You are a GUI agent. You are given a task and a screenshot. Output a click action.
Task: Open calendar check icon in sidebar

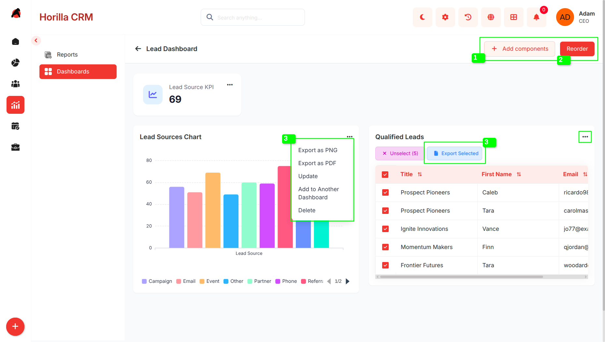[x=15, y=126]
